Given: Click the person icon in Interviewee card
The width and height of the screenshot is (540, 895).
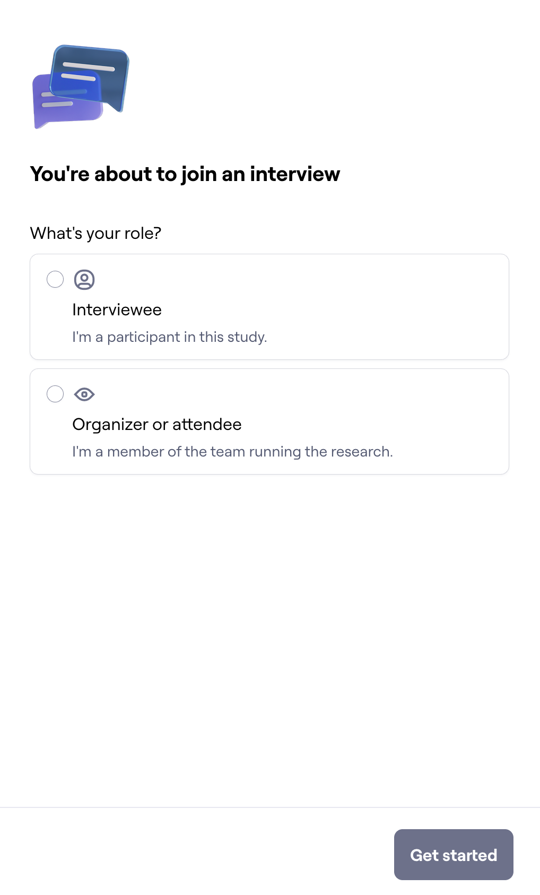Looking at the screenshot, I should click(84, 279).
